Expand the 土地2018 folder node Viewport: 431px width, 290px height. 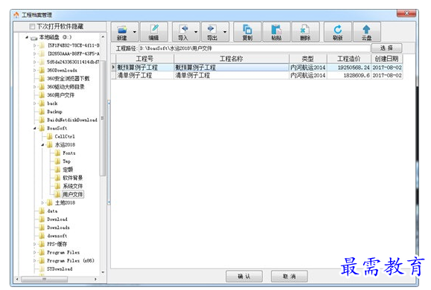click(x=42, y=203)
